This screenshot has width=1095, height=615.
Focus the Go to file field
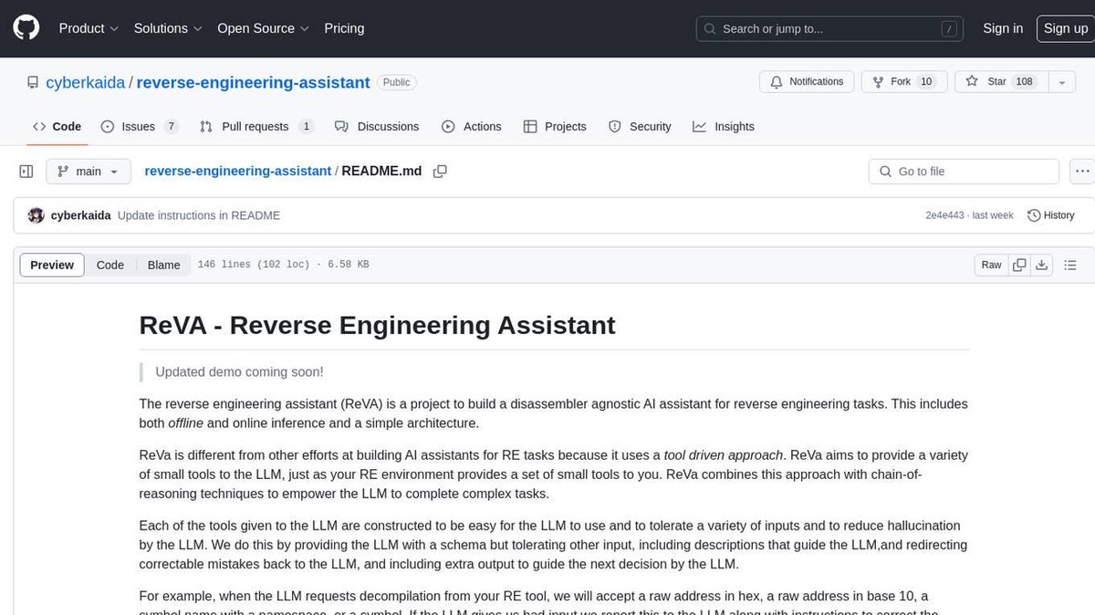tap(964, 172)
